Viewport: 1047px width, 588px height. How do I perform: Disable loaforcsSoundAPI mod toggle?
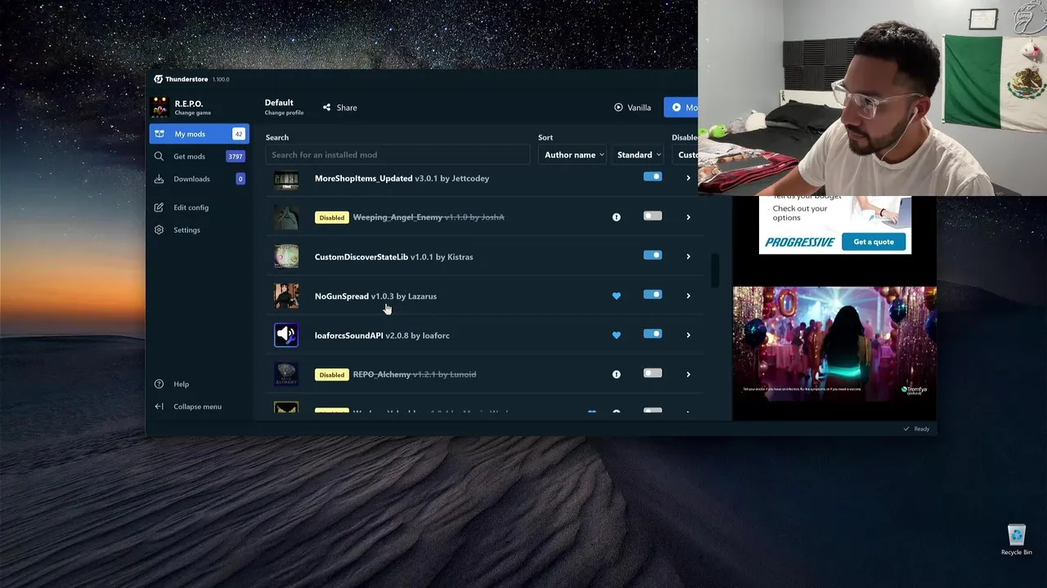pyautogui.click(x=653, y=334)
